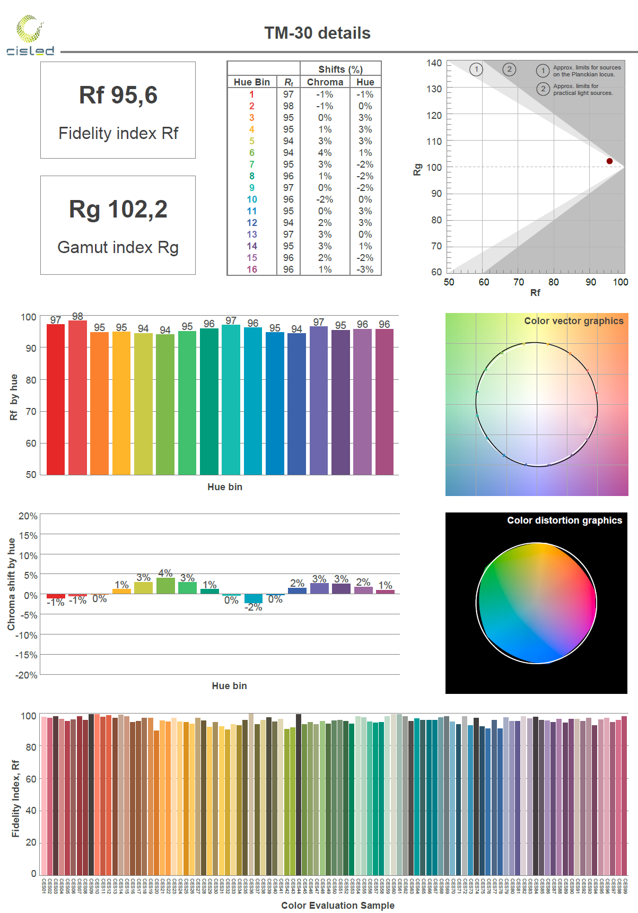Click the circled 1 legend icon beside Planckian locus text
This screenshot has width=638, height=913.
tap(543, 71)
